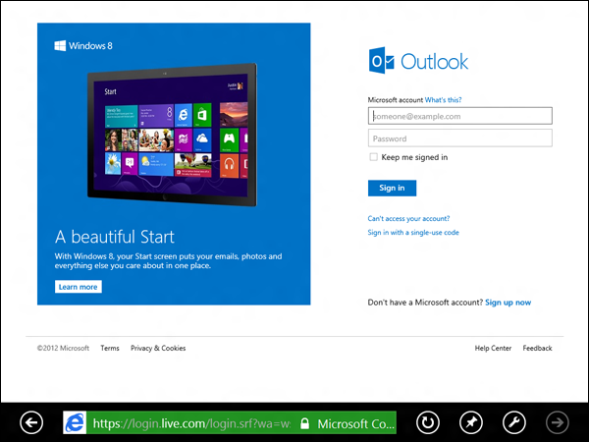589x442 pixels.
Task: Toggle Keep me signed in checkbox
Action: tap(373, 157)
